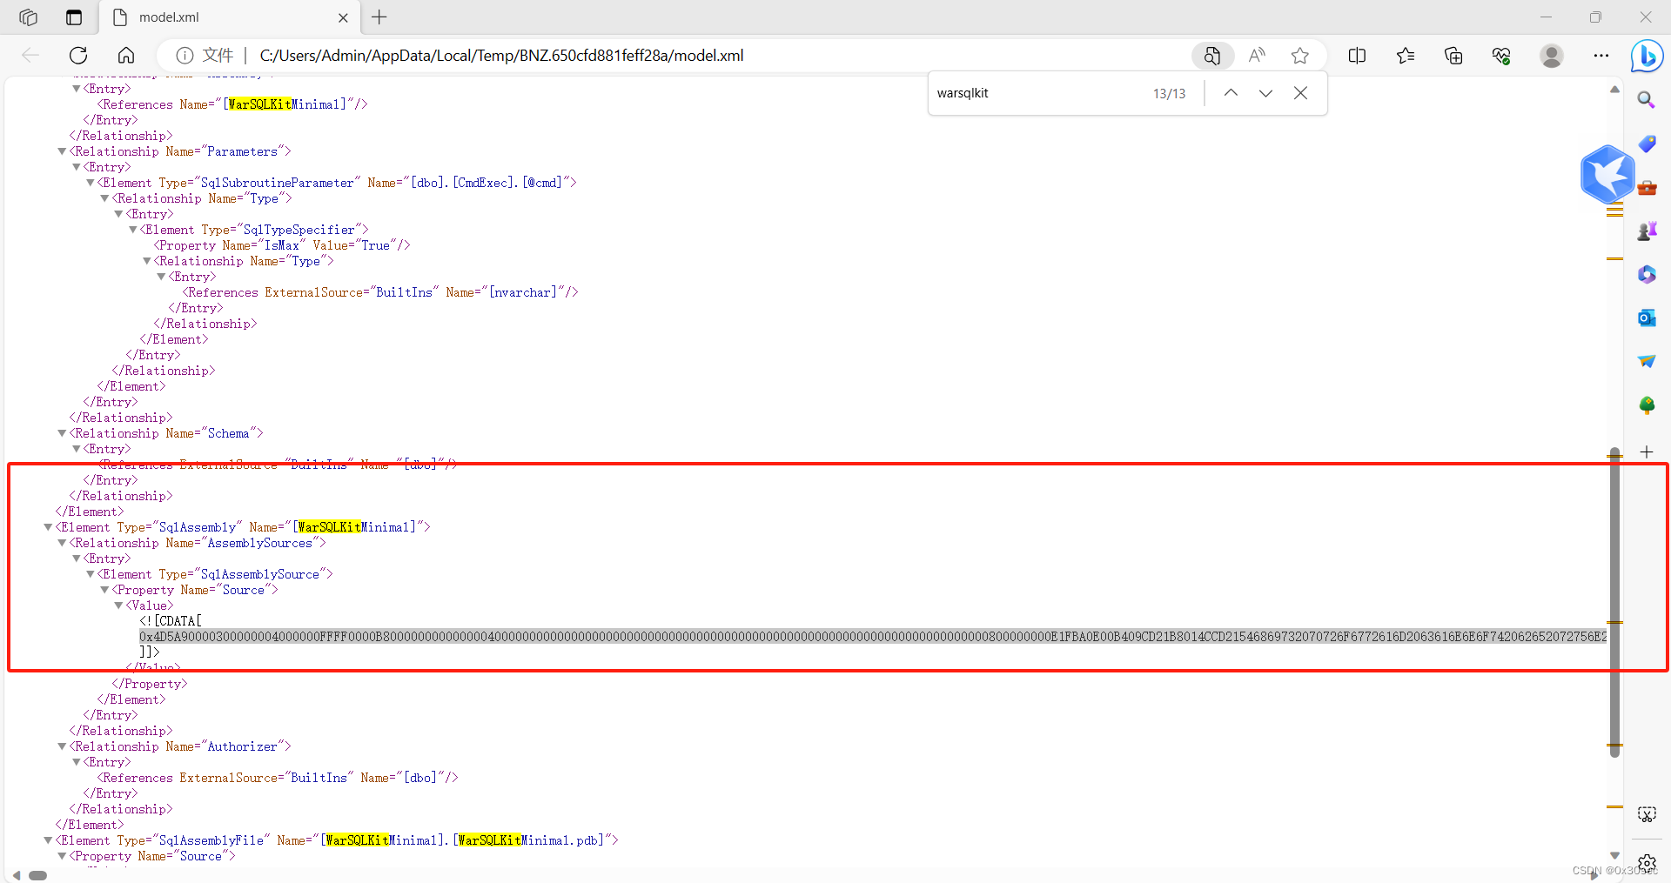Click the horizontal scrollbar thumb at bottom left
The width and height of the screenshot is (1671, 883).
coord(37,875)
